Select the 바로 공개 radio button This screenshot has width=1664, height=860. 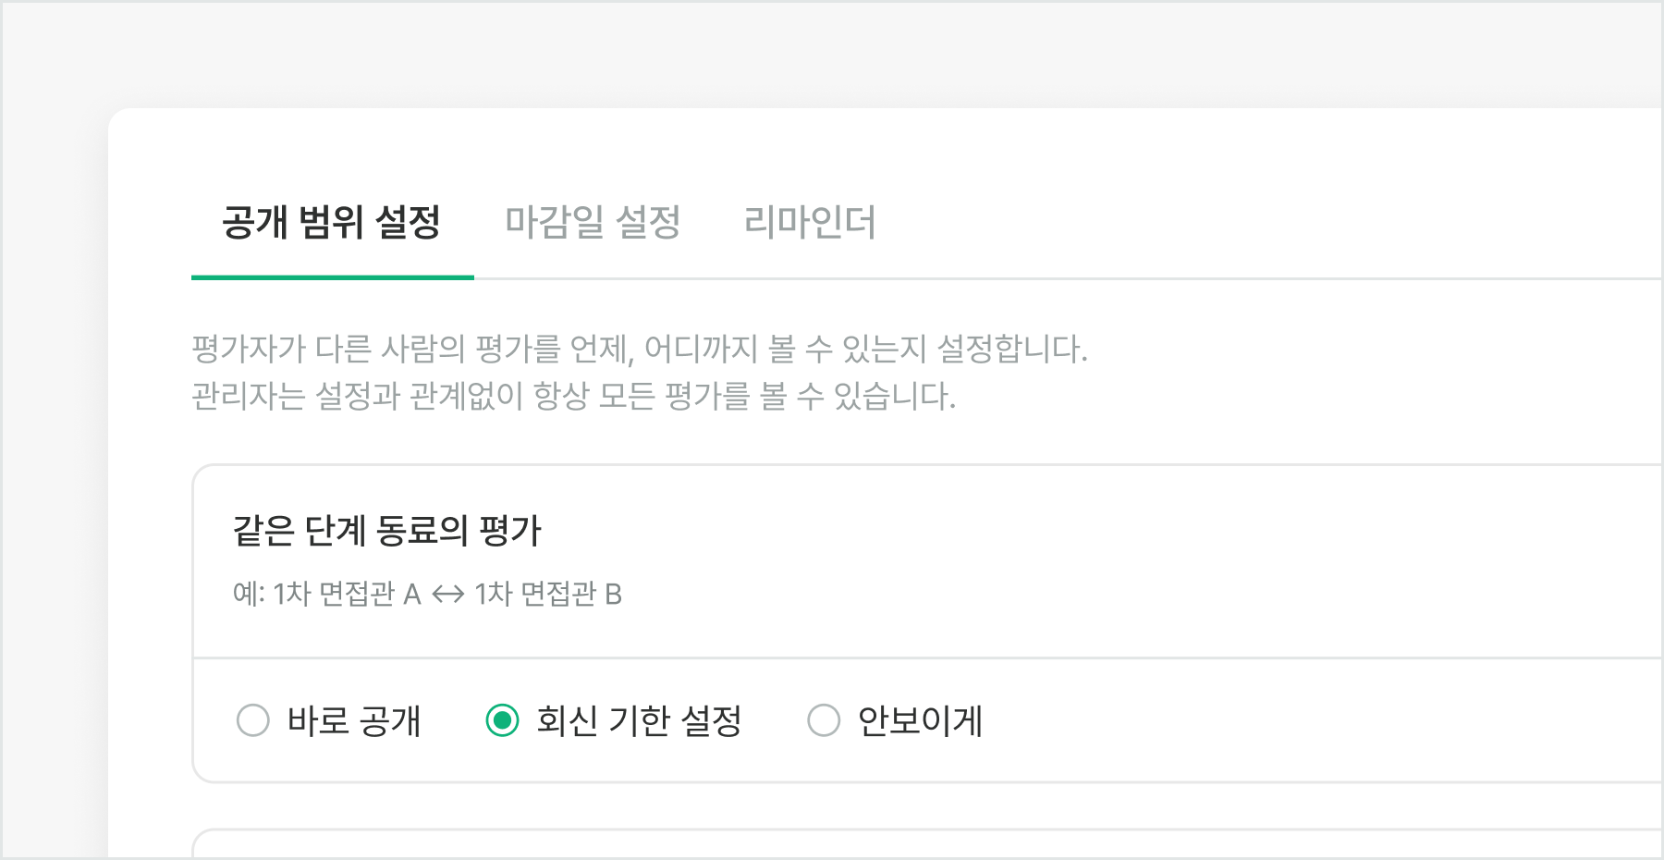click(x=253, y=720)
